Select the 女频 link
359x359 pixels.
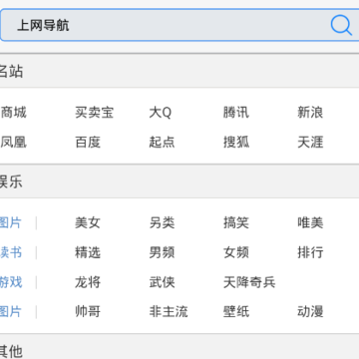pyautogui.click(x=236, y=252)
